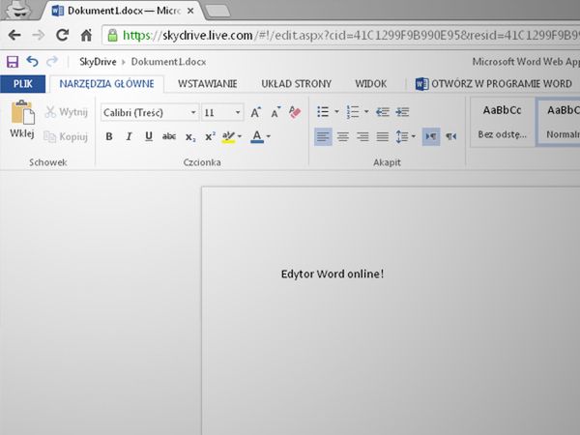Expand the line spacing dropdown arrow

[x=414, y=137]
